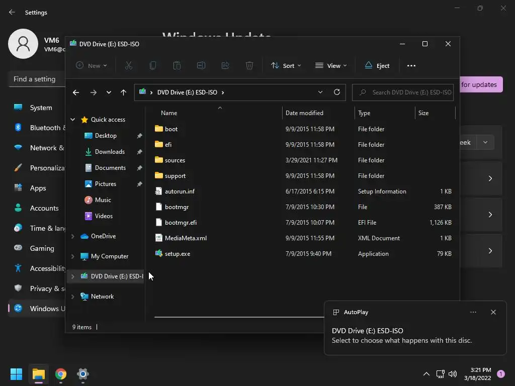Open the Windows Start menu
The image size is (515, 386).
click(16, 374)
